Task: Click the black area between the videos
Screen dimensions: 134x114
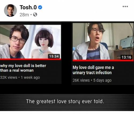Action: [66, 54]
